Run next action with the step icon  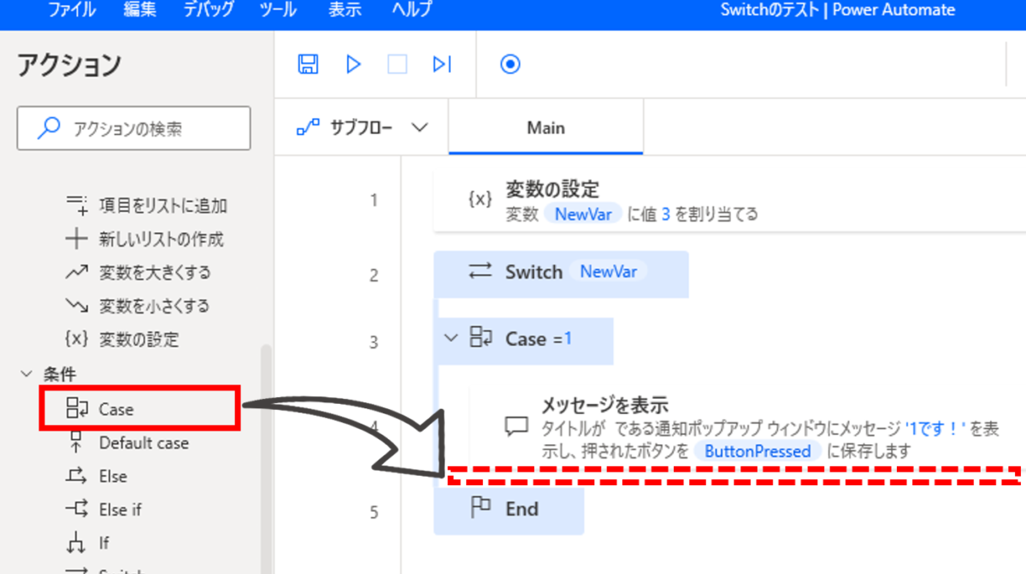(442, 64)
